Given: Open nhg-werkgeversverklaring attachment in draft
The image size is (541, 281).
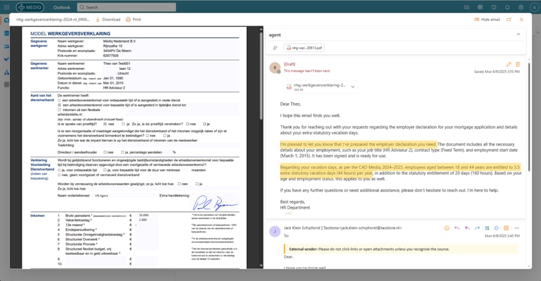Looking at the screenshot, I should [x=316, y=87].
